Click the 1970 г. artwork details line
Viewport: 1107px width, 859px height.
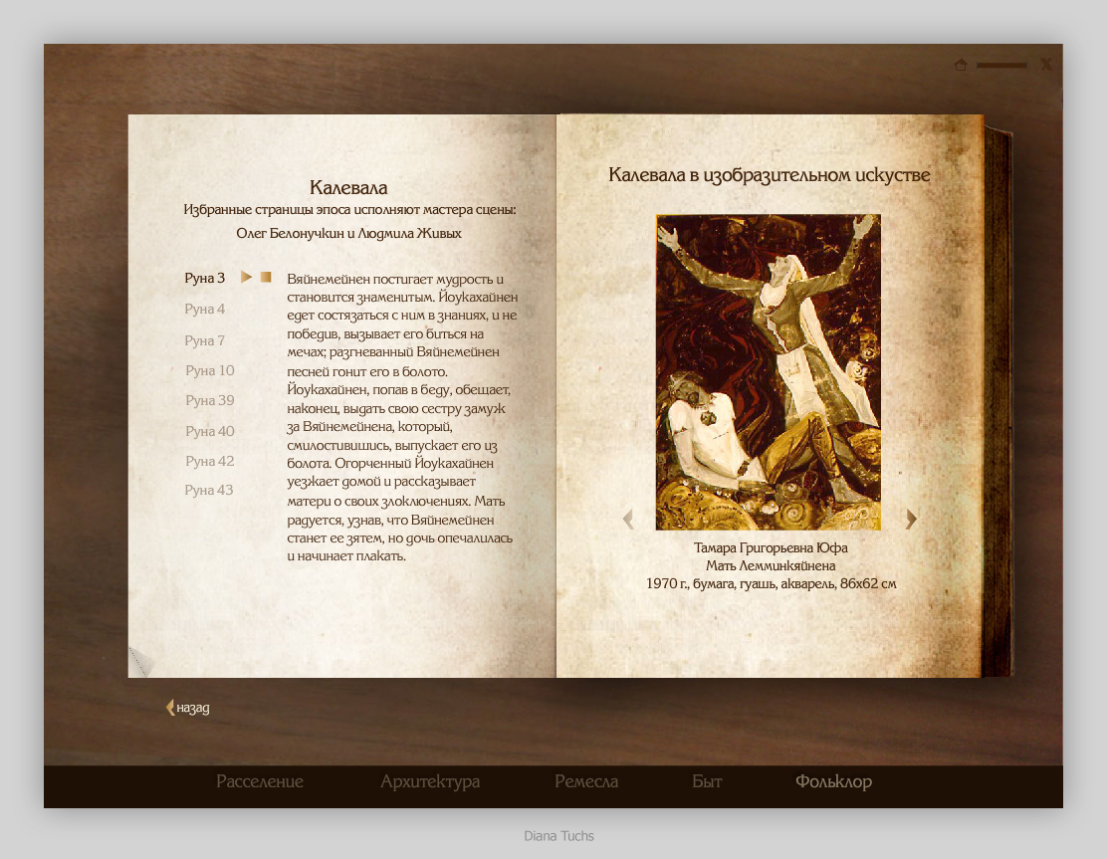771,583
